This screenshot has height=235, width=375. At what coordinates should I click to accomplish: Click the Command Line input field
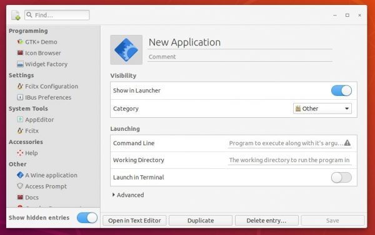[289, 143]
